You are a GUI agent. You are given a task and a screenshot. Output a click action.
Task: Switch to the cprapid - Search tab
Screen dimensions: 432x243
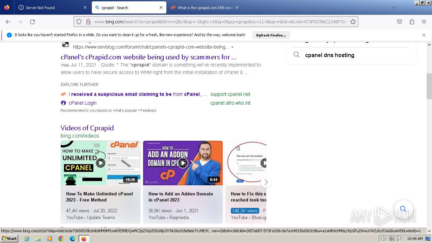click(128, 7)
